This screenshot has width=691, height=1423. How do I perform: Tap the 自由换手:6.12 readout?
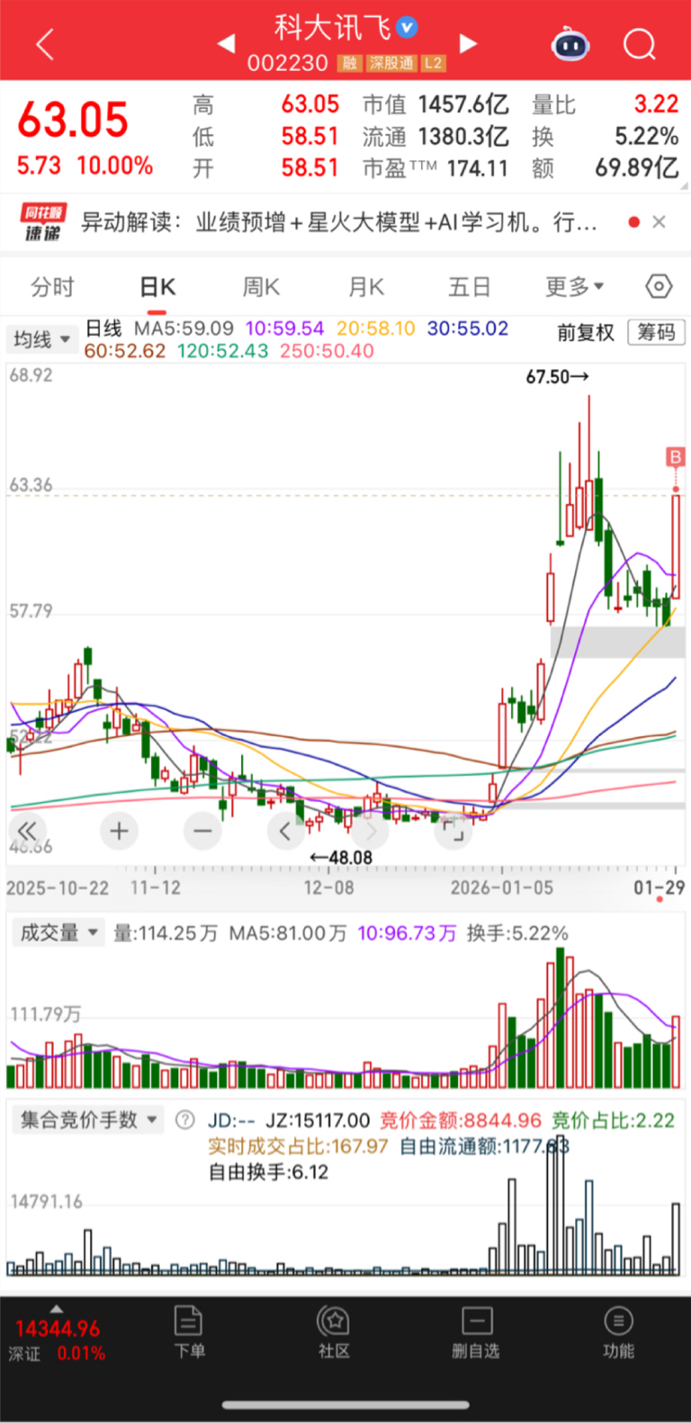268,1172
